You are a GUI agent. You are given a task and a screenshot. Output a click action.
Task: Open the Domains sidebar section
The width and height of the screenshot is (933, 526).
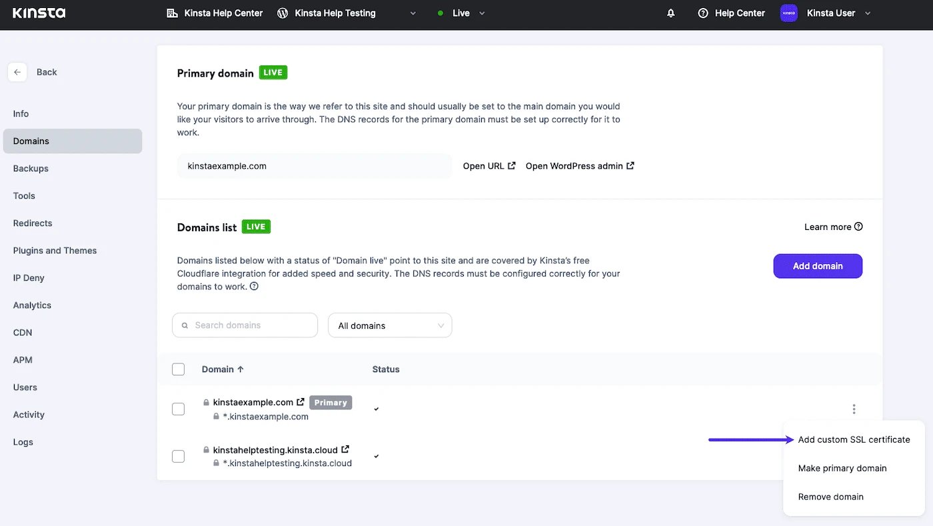(73, 141)
